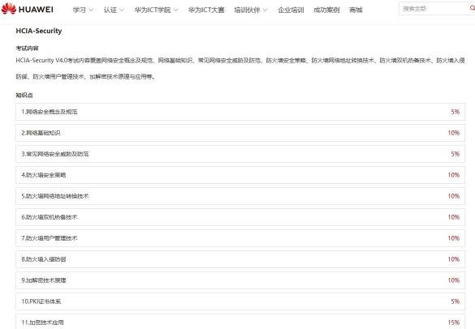Viewport: 475px width, 329px height.
Task: Open the 成功案例 nav item
Action: (326, 10)
